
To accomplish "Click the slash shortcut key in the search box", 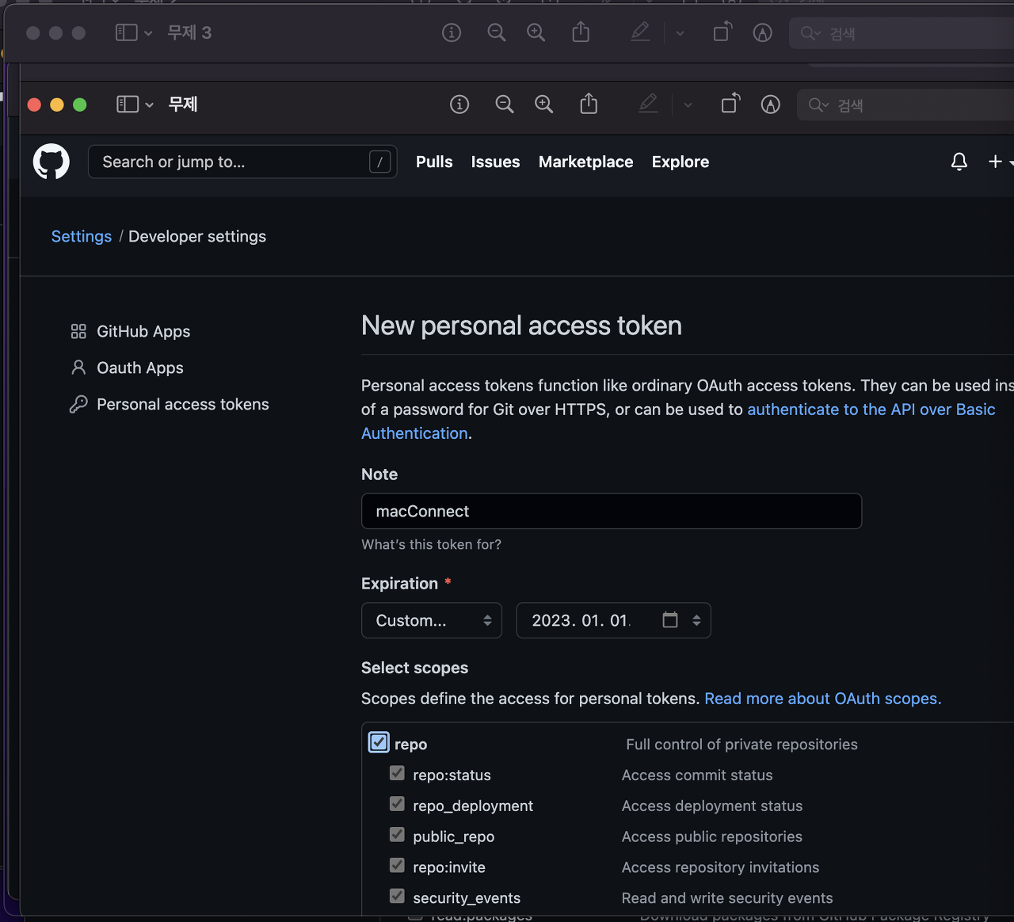I will click(380, 162).
